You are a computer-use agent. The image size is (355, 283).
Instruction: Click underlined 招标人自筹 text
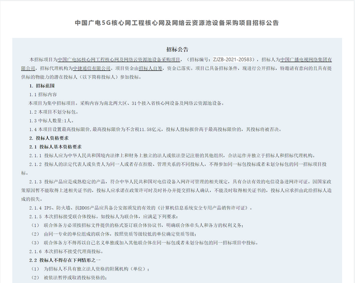(150, 69)
